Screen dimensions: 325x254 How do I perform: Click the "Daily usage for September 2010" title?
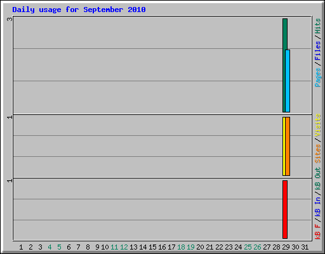79,10
